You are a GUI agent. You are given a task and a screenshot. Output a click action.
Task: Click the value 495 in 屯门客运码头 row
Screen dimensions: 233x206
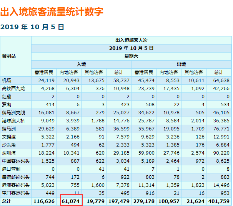125,193
